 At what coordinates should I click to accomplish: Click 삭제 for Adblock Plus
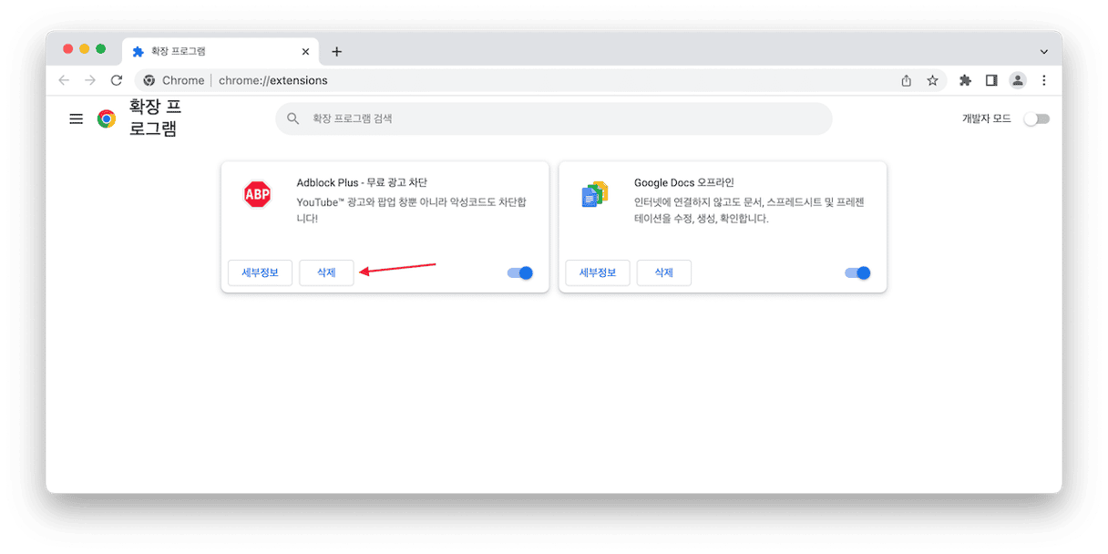point(326,272)
